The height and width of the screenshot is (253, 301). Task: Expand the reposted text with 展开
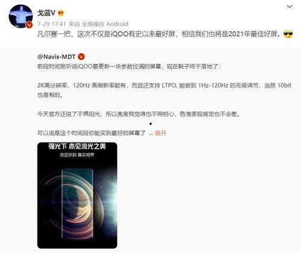[x=160, y=133]
